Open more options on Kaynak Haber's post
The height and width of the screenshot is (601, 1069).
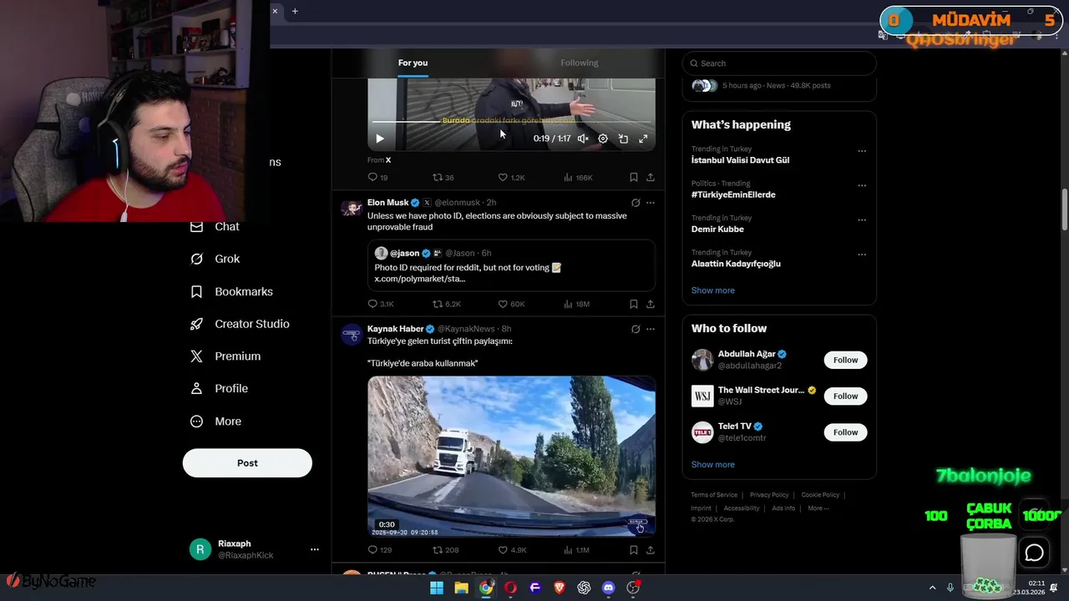point(651,329)
